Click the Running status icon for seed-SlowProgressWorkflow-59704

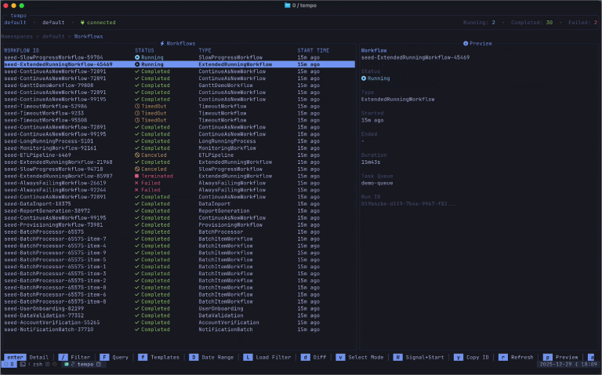137,57
